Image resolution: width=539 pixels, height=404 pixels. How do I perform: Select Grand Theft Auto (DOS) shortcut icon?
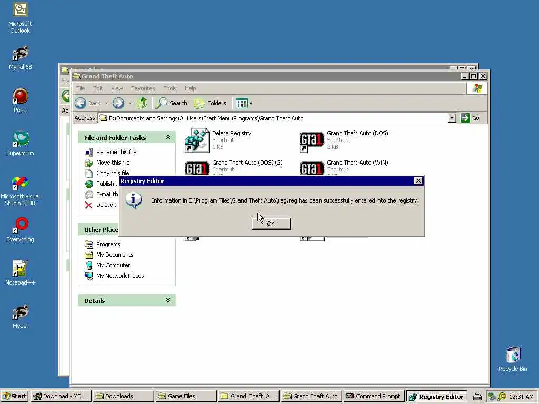(312, 141)
